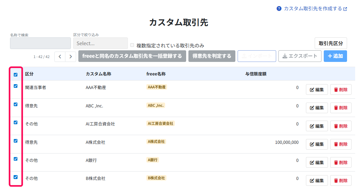Click the A株式会社 freee name tag
Viewport: 360px width, 188px height.
156,142
